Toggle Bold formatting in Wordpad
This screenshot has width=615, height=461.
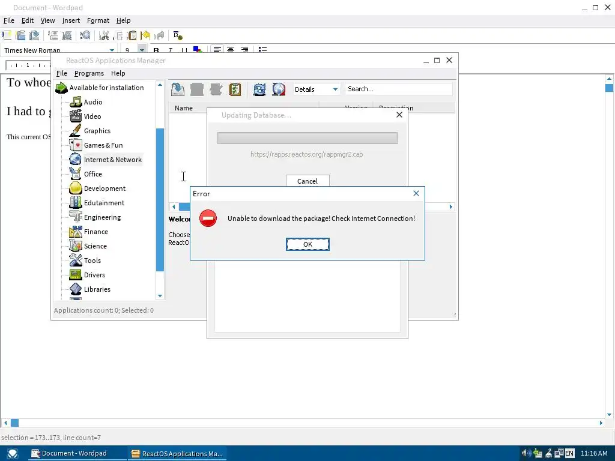click(x=156, y=50)
